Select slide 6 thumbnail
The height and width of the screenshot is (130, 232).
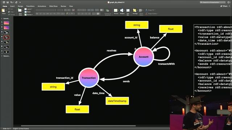[7, 47]
